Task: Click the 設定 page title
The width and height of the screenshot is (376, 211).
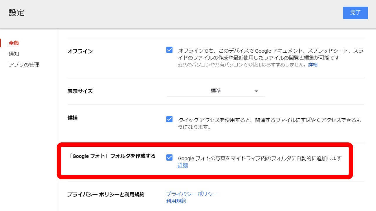Action: coord(16,13)
